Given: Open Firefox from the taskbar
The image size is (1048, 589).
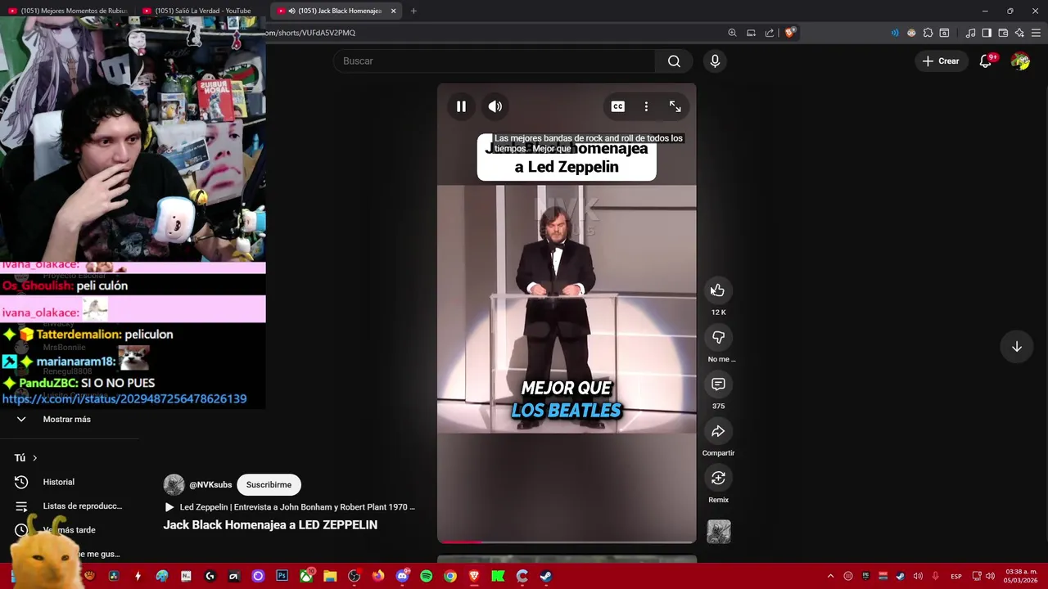Looking at the screenshot, I should click(377, 576).
